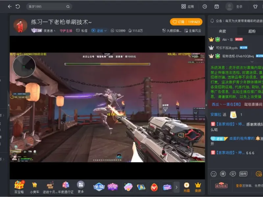Image resolution: width=263 pixels, height=197 pixels.
Task: Click the 周星 weekly star badge
Action: pyautogui.click(x=112, y=187)
